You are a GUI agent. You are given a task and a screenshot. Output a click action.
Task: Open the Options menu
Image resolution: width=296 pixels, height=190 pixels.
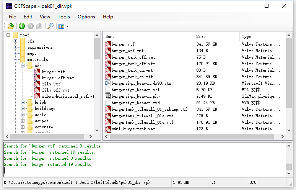point(86,17)
